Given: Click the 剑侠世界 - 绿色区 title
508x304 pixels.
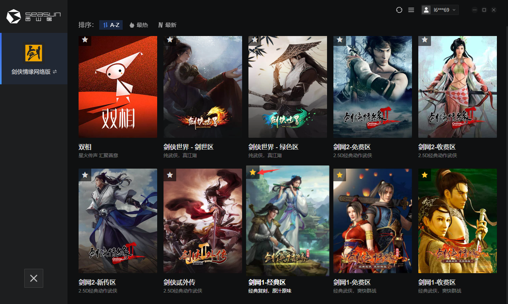Looking at the screenshot, I should [273, 147].
